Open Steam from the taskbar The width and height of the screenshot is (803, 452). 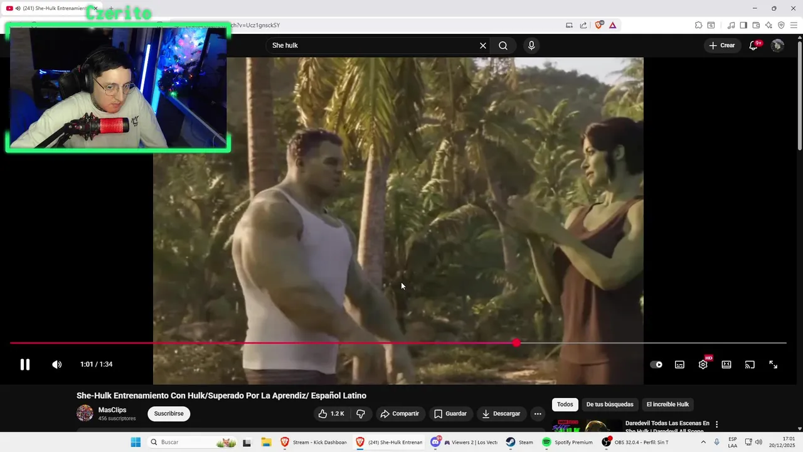[x=519, y=442]
